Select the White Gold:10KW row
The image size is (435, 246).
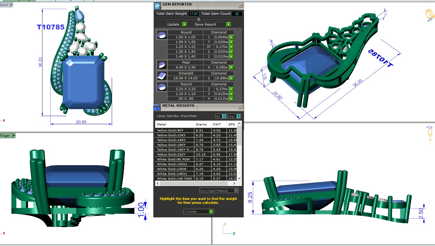(175, 169)
